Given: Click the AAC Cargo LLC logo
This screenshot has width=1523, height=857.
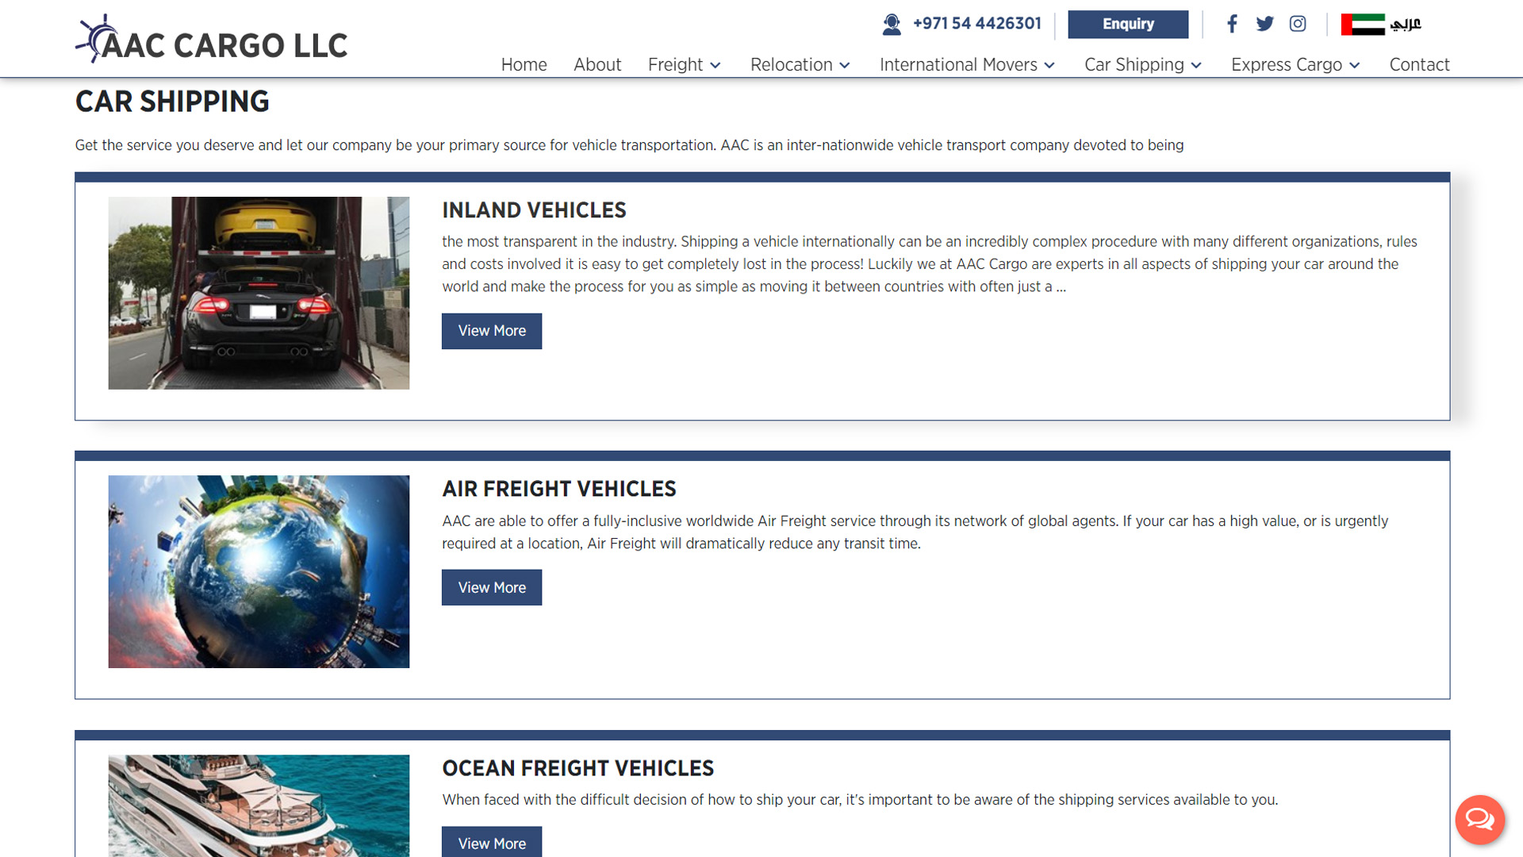Looking at the screenshot, I should click(211, 39).
